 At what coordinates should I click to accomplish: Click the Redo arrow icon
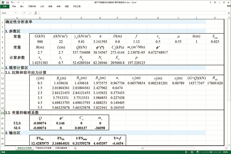[18, 2]
